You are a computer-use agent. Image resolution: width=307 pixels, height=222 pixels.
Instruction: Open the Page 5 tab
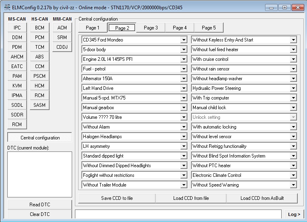pos(209,28)
